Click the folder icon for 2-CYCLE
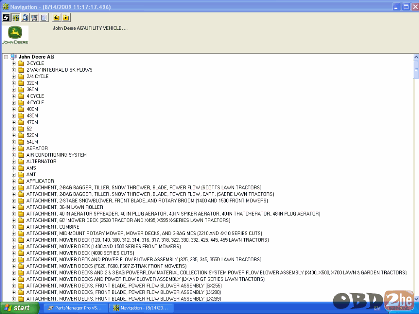The width and height of the screenshot is (419, 314). point(21,64)
